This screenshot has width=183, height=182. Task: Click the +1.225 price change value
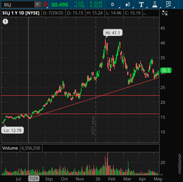79,3
